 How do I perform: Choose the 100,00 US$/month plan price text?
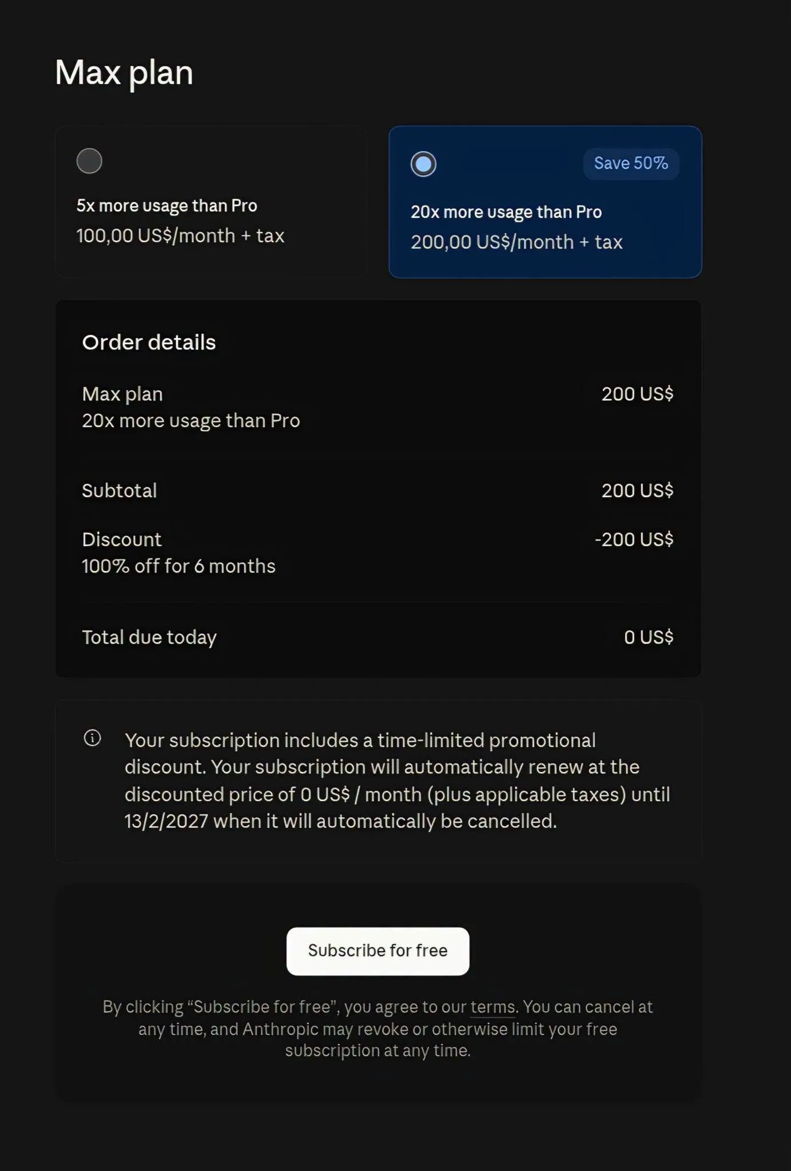click(x=180, y=236)
